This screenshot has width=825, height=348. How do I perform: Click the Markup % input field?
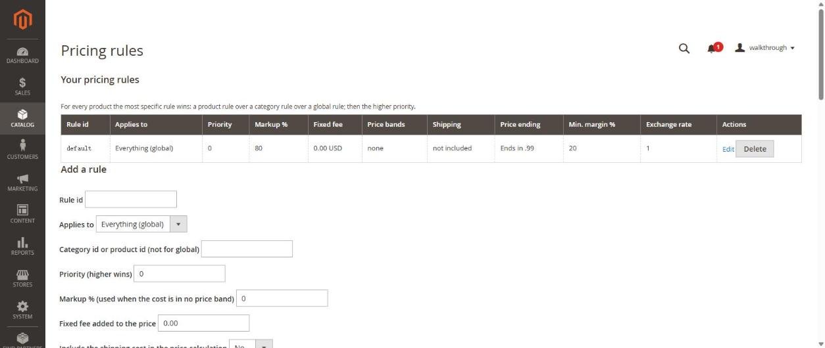tap(282, 298)
